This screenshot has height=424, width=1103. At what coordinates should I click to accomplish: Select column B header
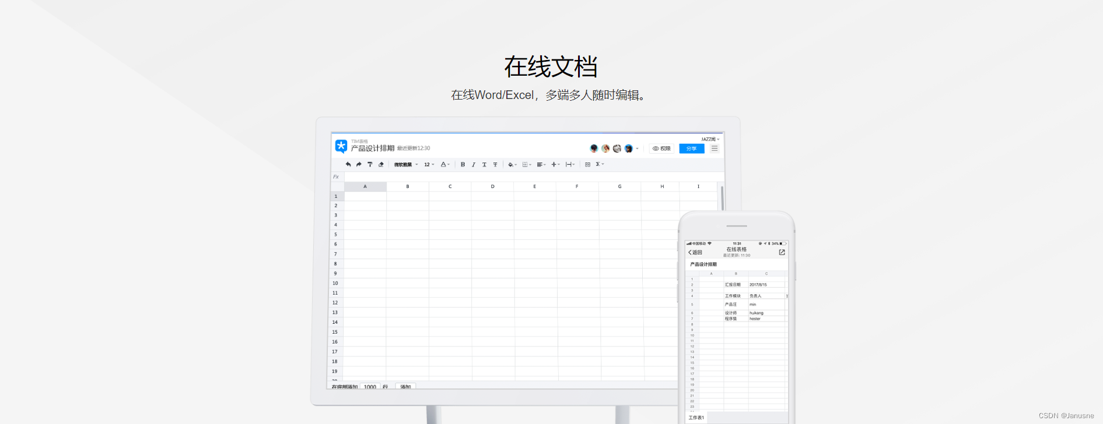[408, 186]
